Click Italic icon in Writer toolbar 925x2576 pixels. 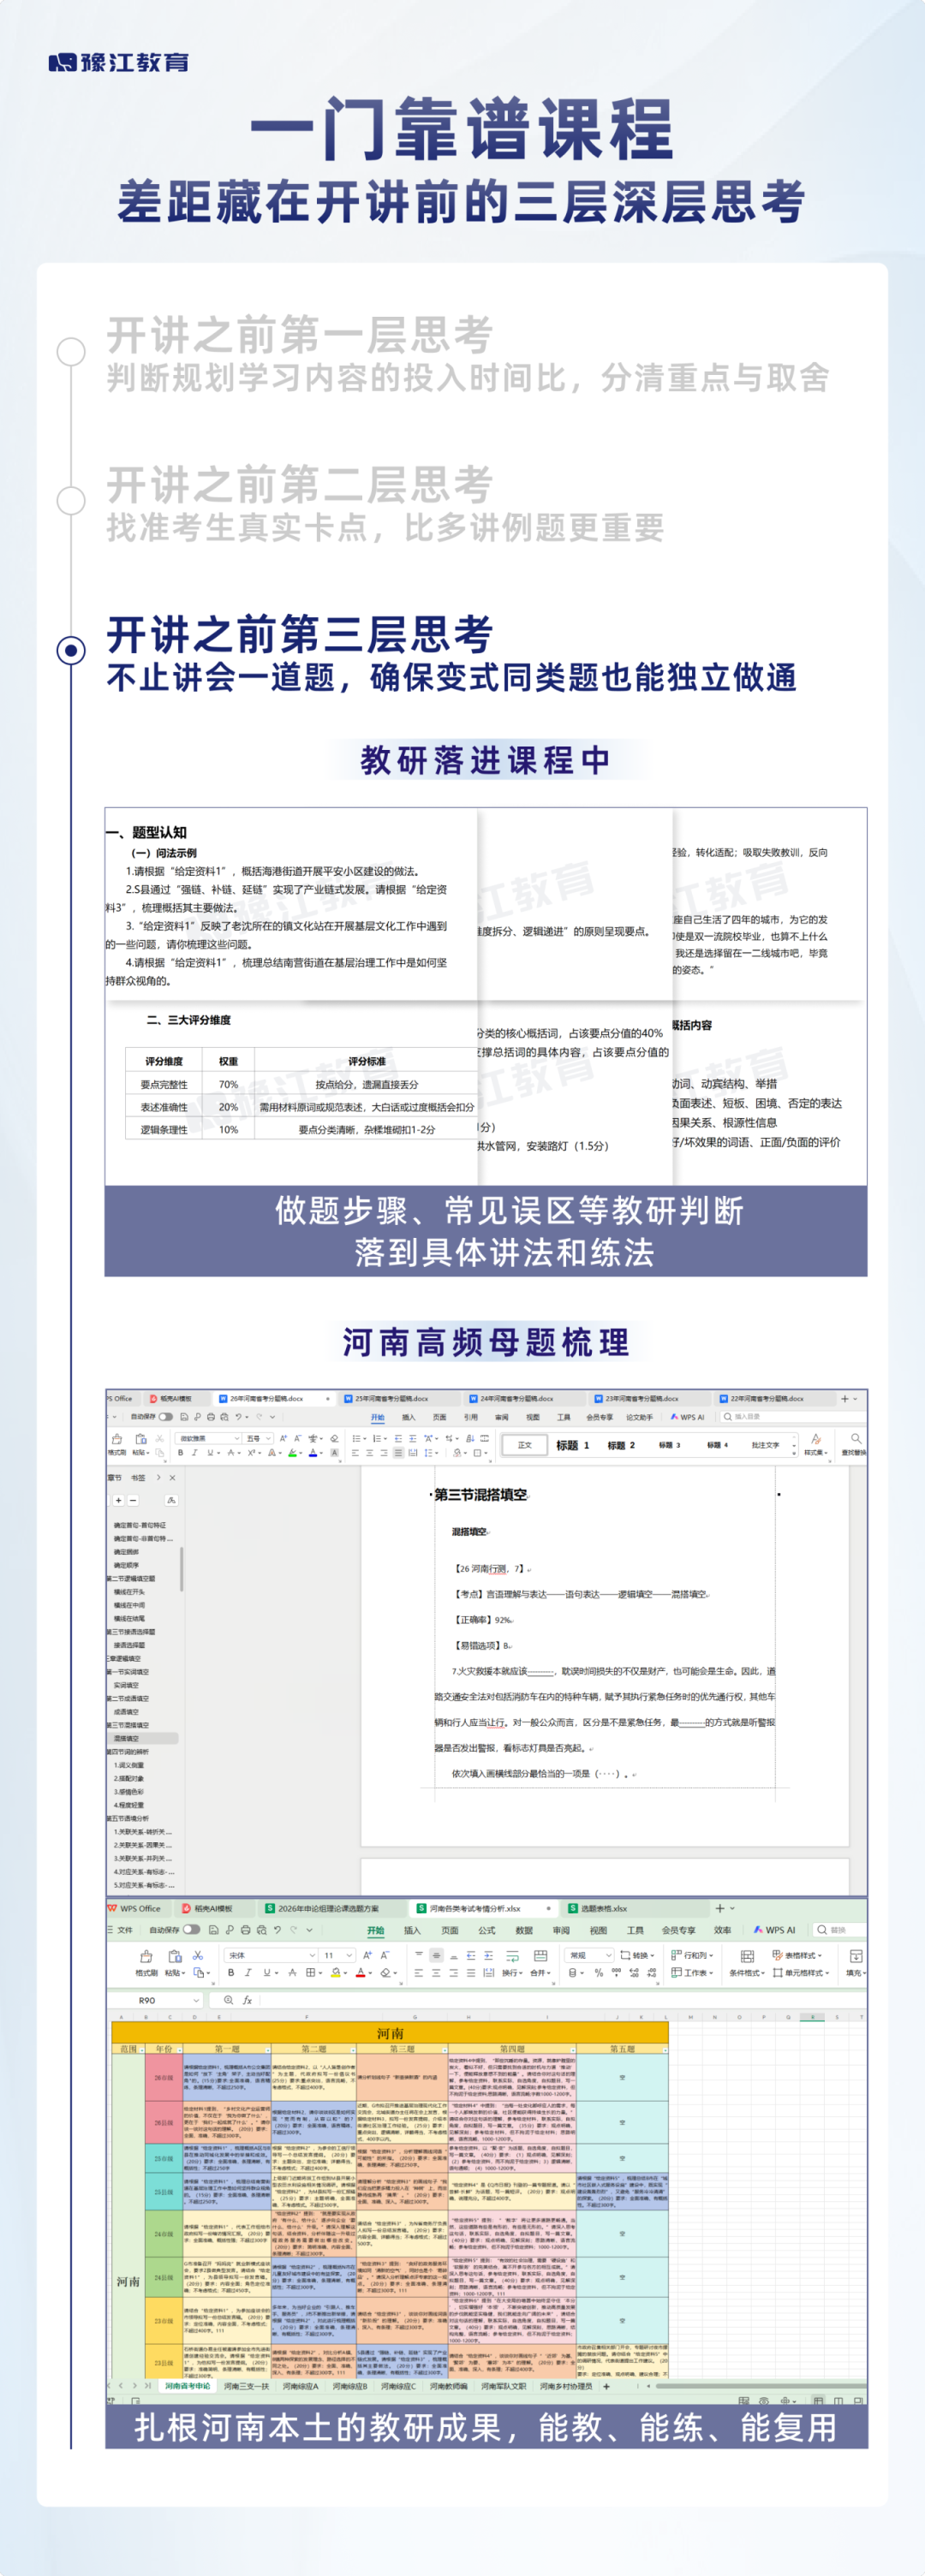pyautogui.click(x=195, y=1453)
